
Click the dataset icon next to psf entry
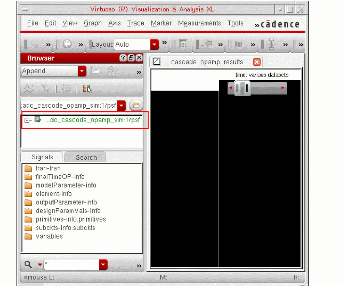click(x=38, y=120)
